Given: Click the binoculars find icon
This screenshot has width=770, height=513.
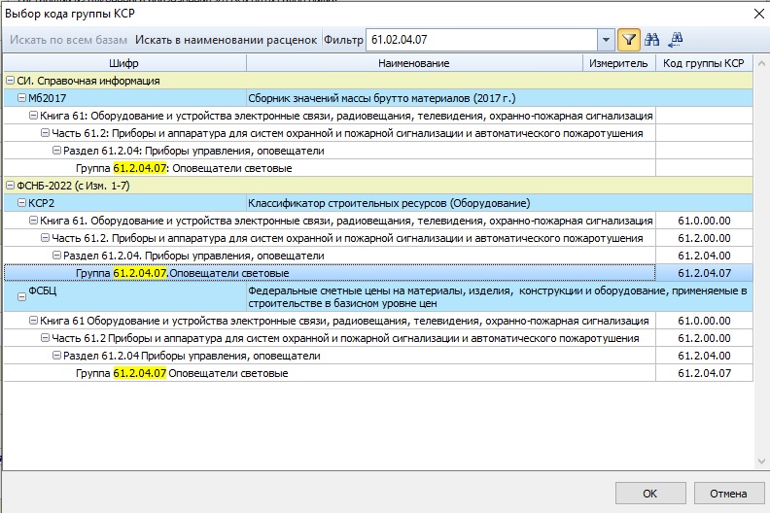Looking at the screenshot, I should [x=653, y=40].
